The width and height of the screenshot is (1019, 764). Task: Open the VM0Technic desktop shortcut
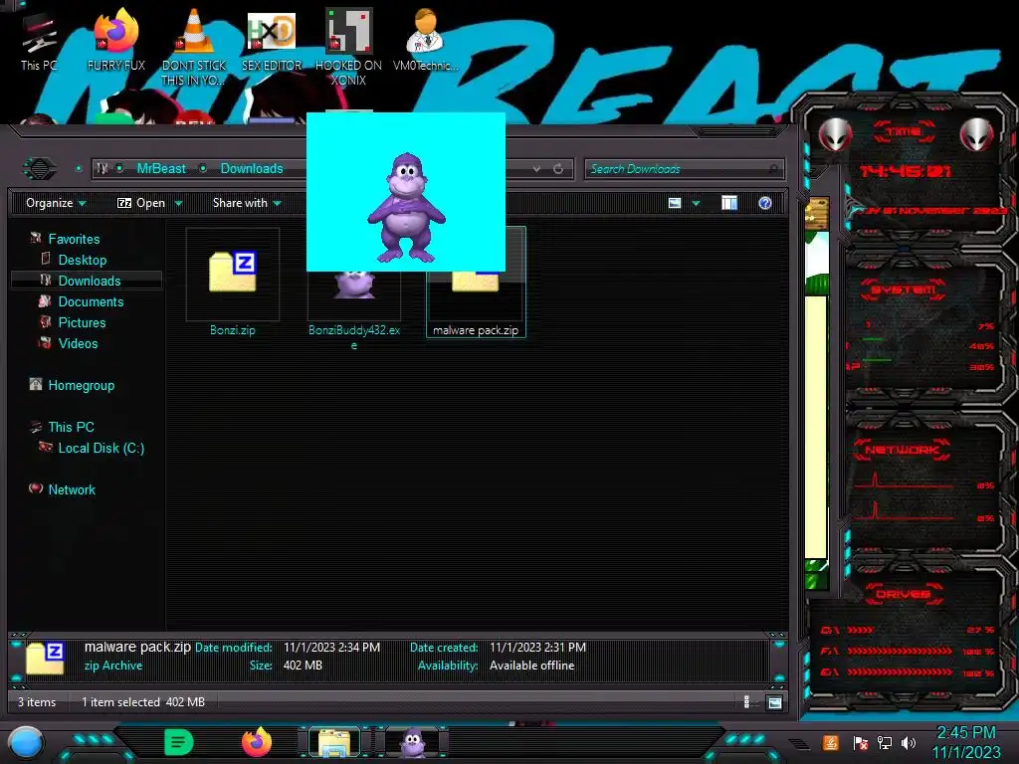(426, 40)
